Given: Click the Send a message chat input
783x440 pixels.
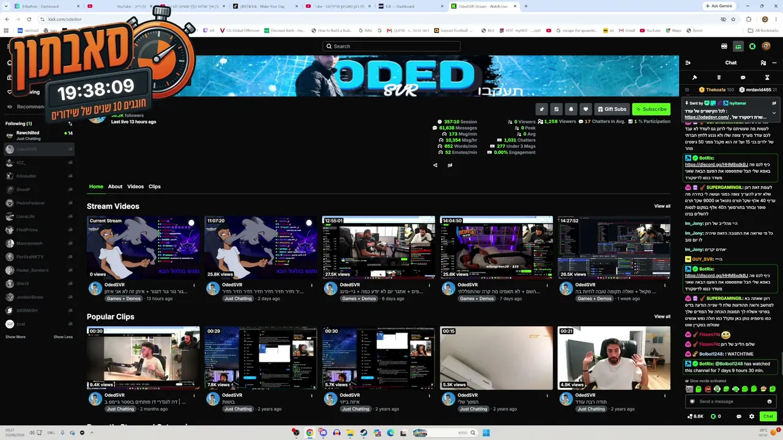Looking at the screenshot, I should coord(731,402).
